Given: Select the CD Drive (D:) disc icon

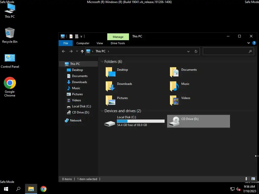Looking at the screenshot, I should [175, 122].
